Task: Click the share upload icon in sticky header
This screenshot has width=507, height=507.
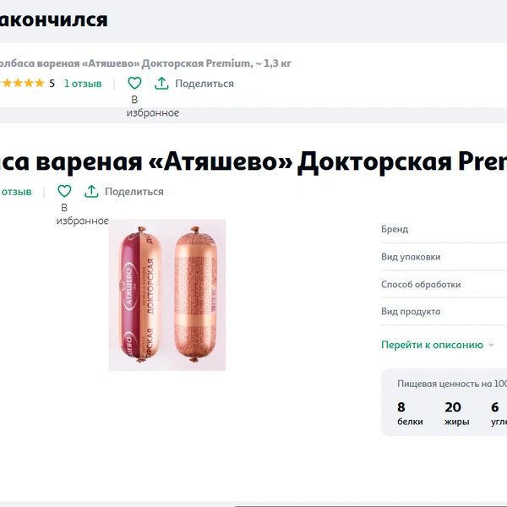Action: [161, 83]
